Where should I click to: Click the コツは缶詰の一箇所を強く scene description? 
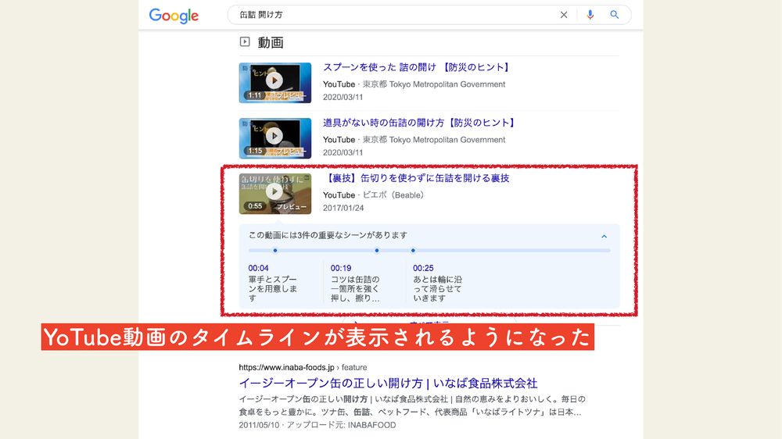click(355, 288)
